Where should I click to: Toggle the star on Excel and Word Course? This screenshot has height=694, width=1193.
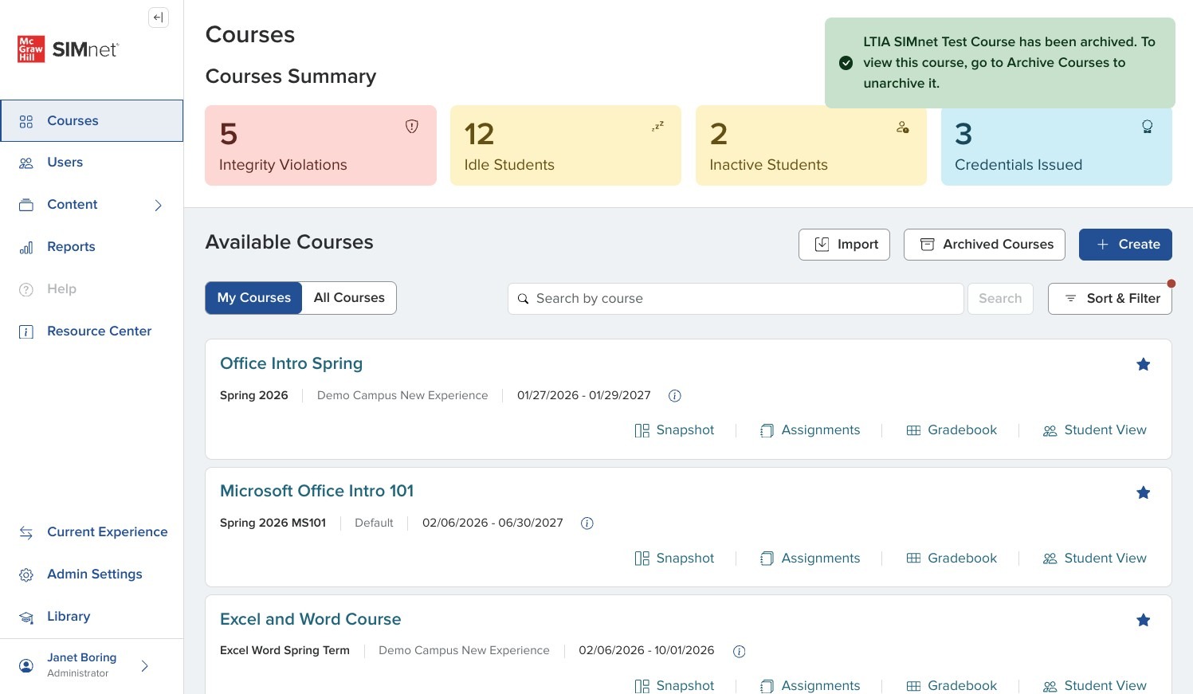(1144, 621)
